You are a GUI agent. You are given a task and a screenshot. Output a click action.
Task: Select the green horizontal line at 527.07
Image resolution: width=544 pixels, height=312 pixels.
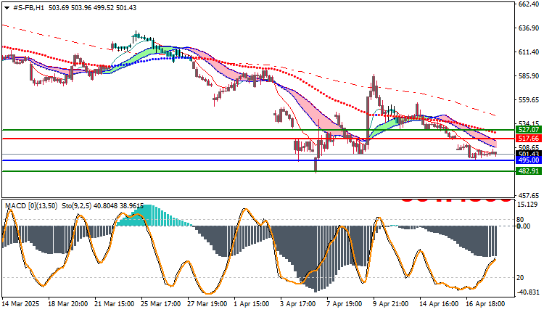257,130
